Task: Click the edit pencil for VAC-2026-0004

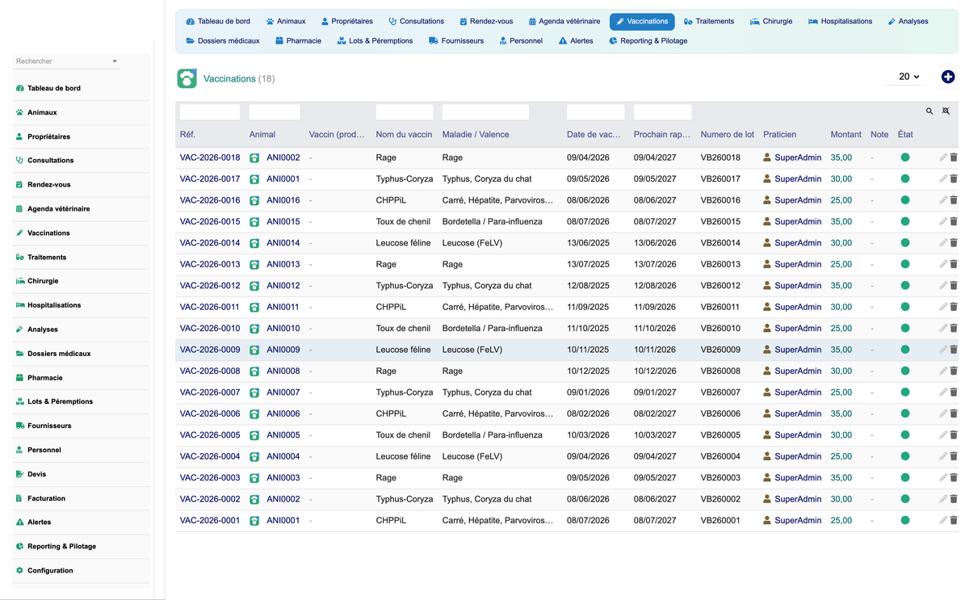Action: tap(943, 456)
